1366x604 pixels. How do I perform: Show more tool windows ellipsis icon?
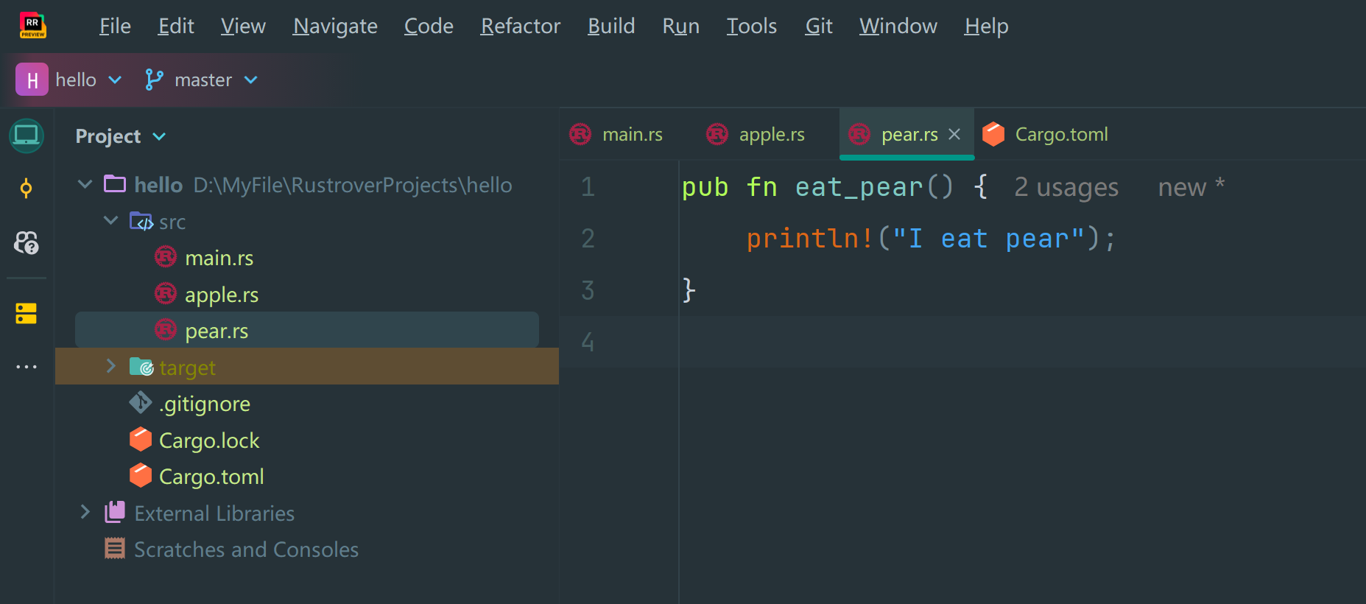27,366
